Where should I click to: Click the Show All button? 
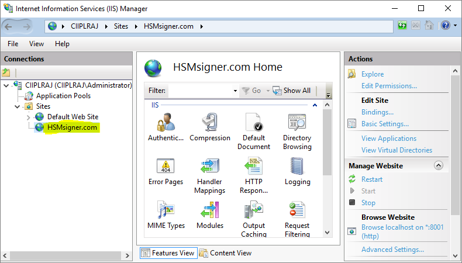(x=292, y=91)
